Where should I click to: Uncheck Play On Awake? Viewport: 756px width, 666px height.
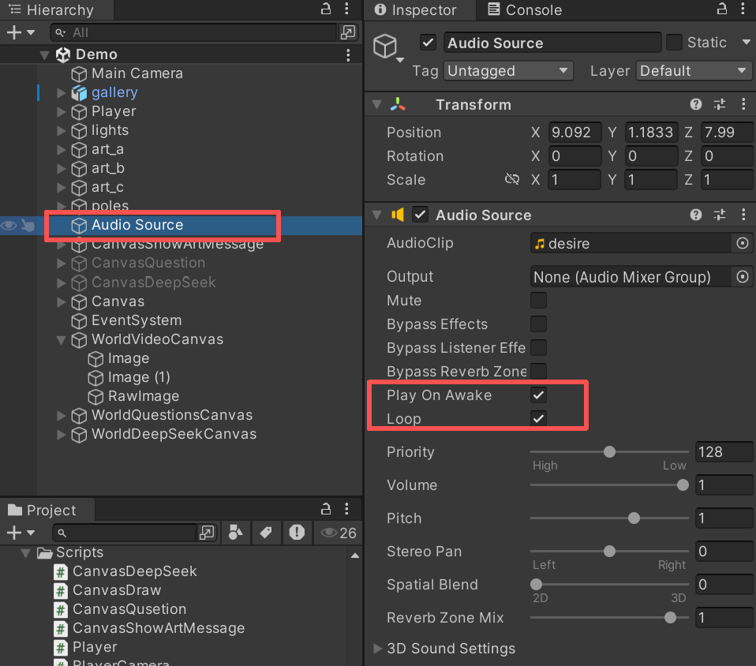(538, 395)
